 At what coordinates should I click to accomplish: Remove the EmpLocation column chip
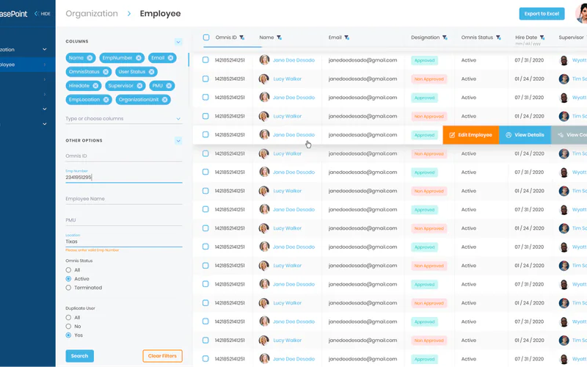coord(106,100)
